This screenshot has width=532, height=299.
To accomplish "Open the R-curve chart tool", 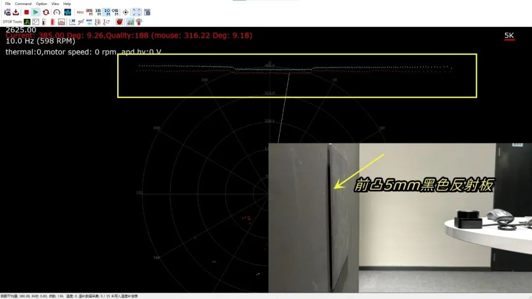I will click(x=72, y=22).
